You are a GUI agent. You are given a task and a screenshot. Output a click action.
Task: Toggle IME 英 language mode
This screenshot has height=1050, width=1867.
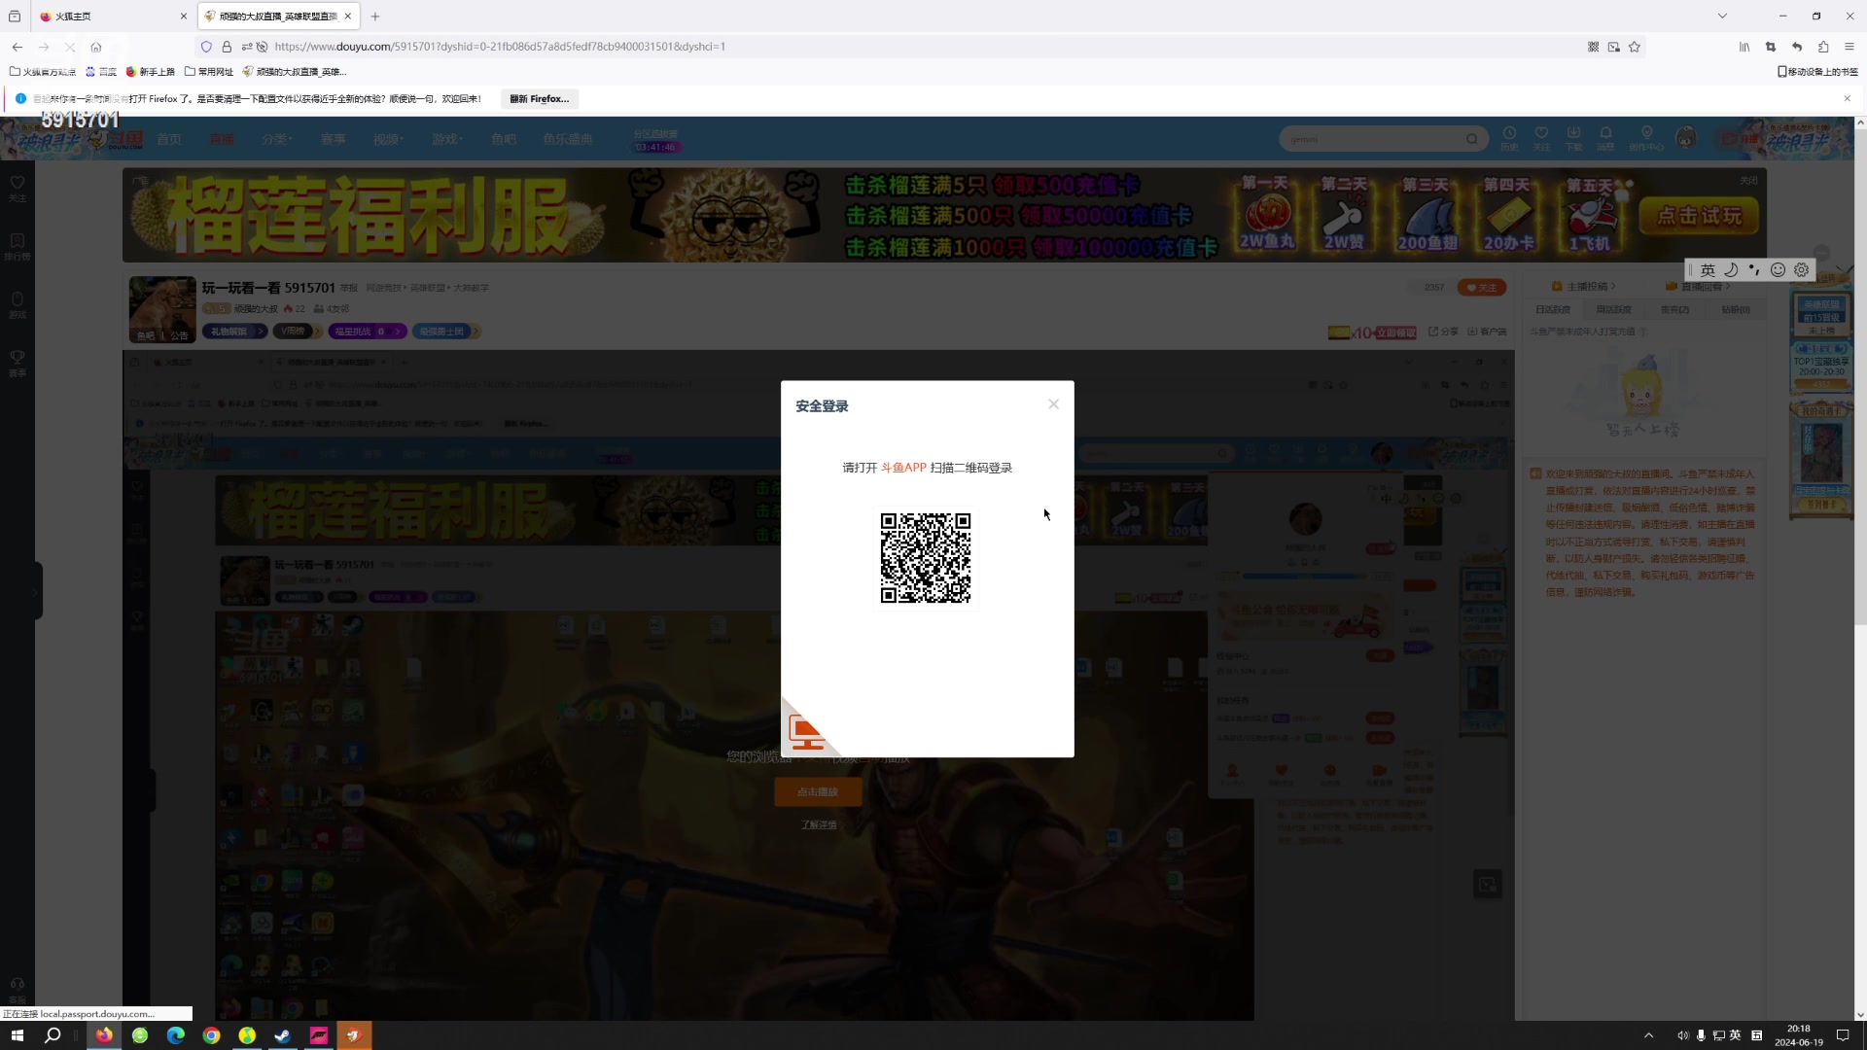[1708, 270]
